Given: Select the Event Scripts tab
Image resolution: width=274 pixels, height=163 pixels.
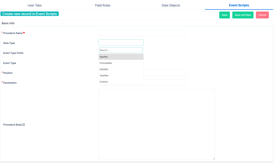Looking at the screenshot, I should tap(239, 5).
